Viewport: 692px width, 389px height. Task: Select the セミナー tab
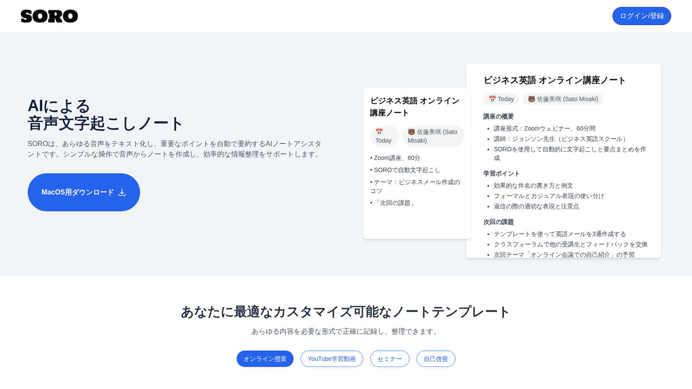390,359
